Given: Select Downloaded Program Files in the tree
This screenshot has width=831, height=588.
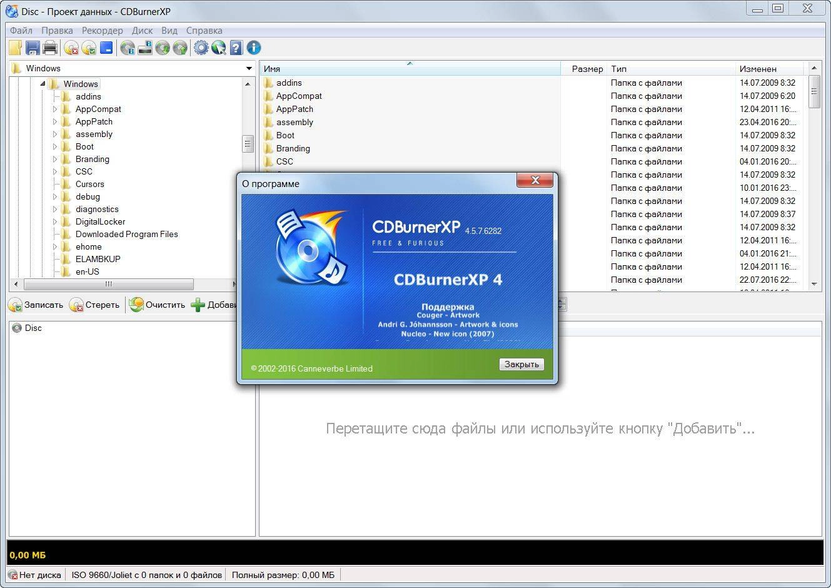Looking at the screenshot, I should coord(127,234).
